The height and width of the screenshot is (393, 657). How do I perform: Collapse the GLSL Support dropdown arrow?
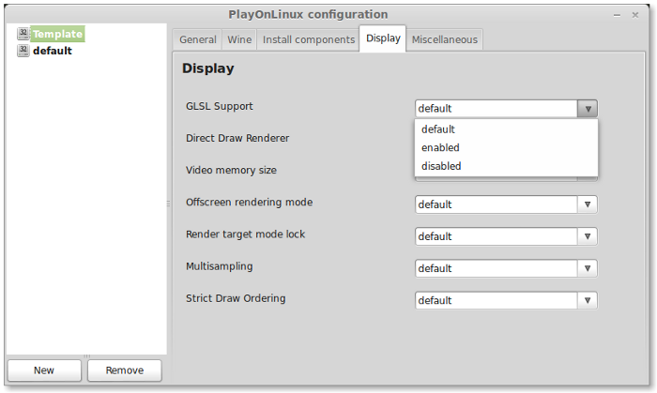(x=588, y=109)
